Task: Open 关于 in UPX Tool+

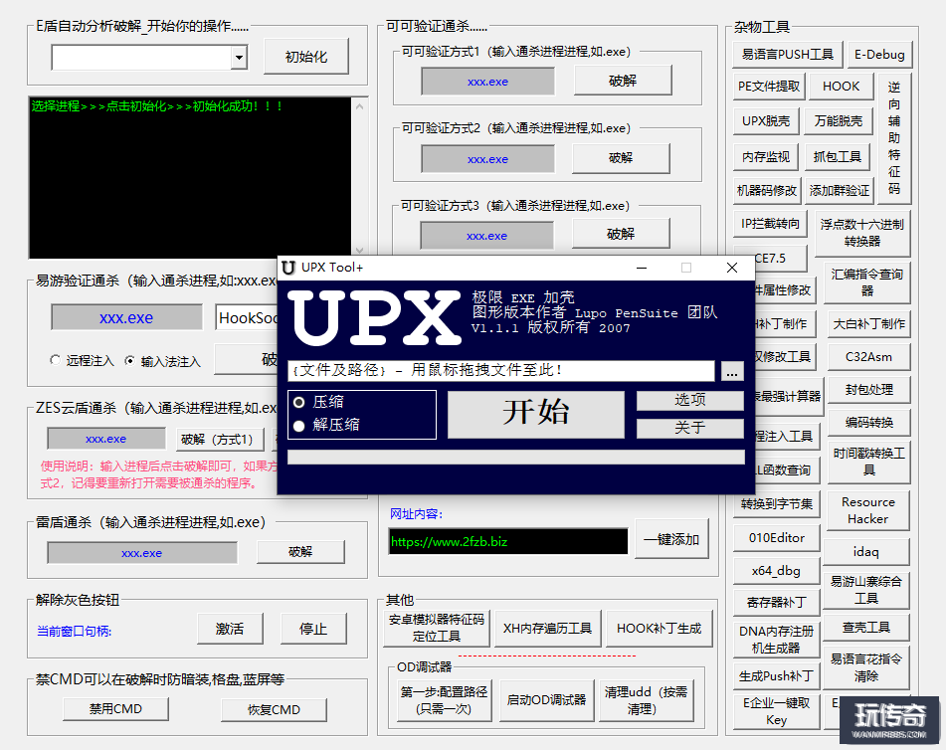Action: point(689,429)
